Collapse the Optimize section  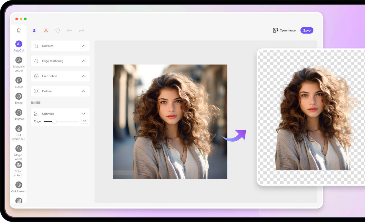click(84, 114)
